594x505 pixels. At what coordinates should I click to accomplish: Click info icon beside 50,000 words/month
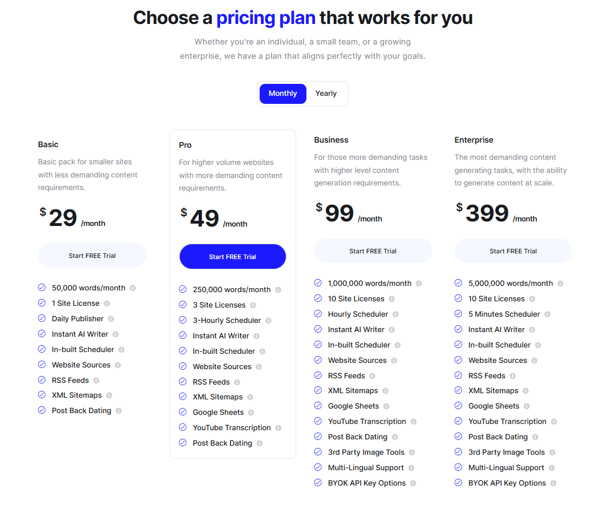click(132, 288)
